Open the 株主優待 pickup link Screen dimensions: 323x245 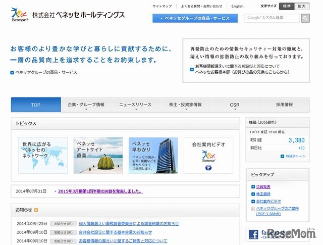pos(263,194)
